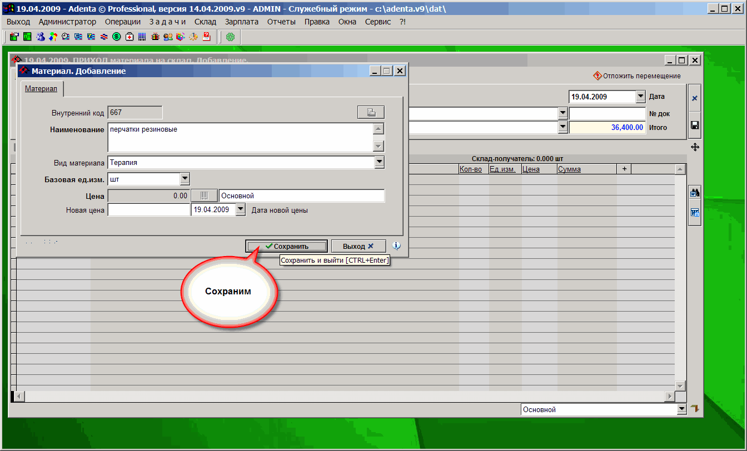The height and width of the screenshot is (451, 747).
Task: Click the floppy disk save icon
Action: click(694, 125)
